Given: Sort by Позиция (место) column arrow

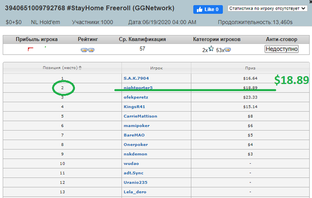Looking at the screenshot, I should (80, 68).
